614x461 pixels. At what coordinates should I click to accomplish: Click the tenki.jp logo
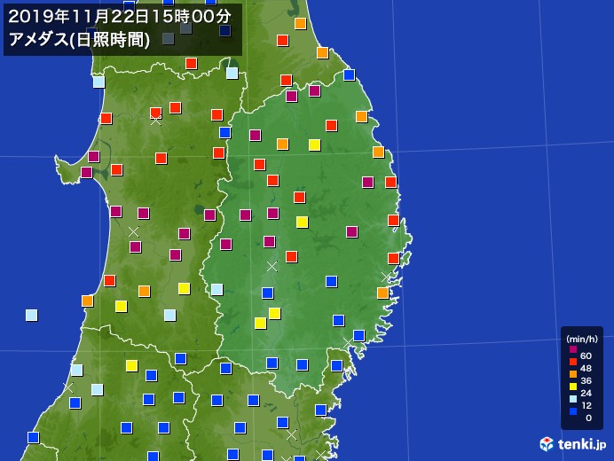click(573, 444)
